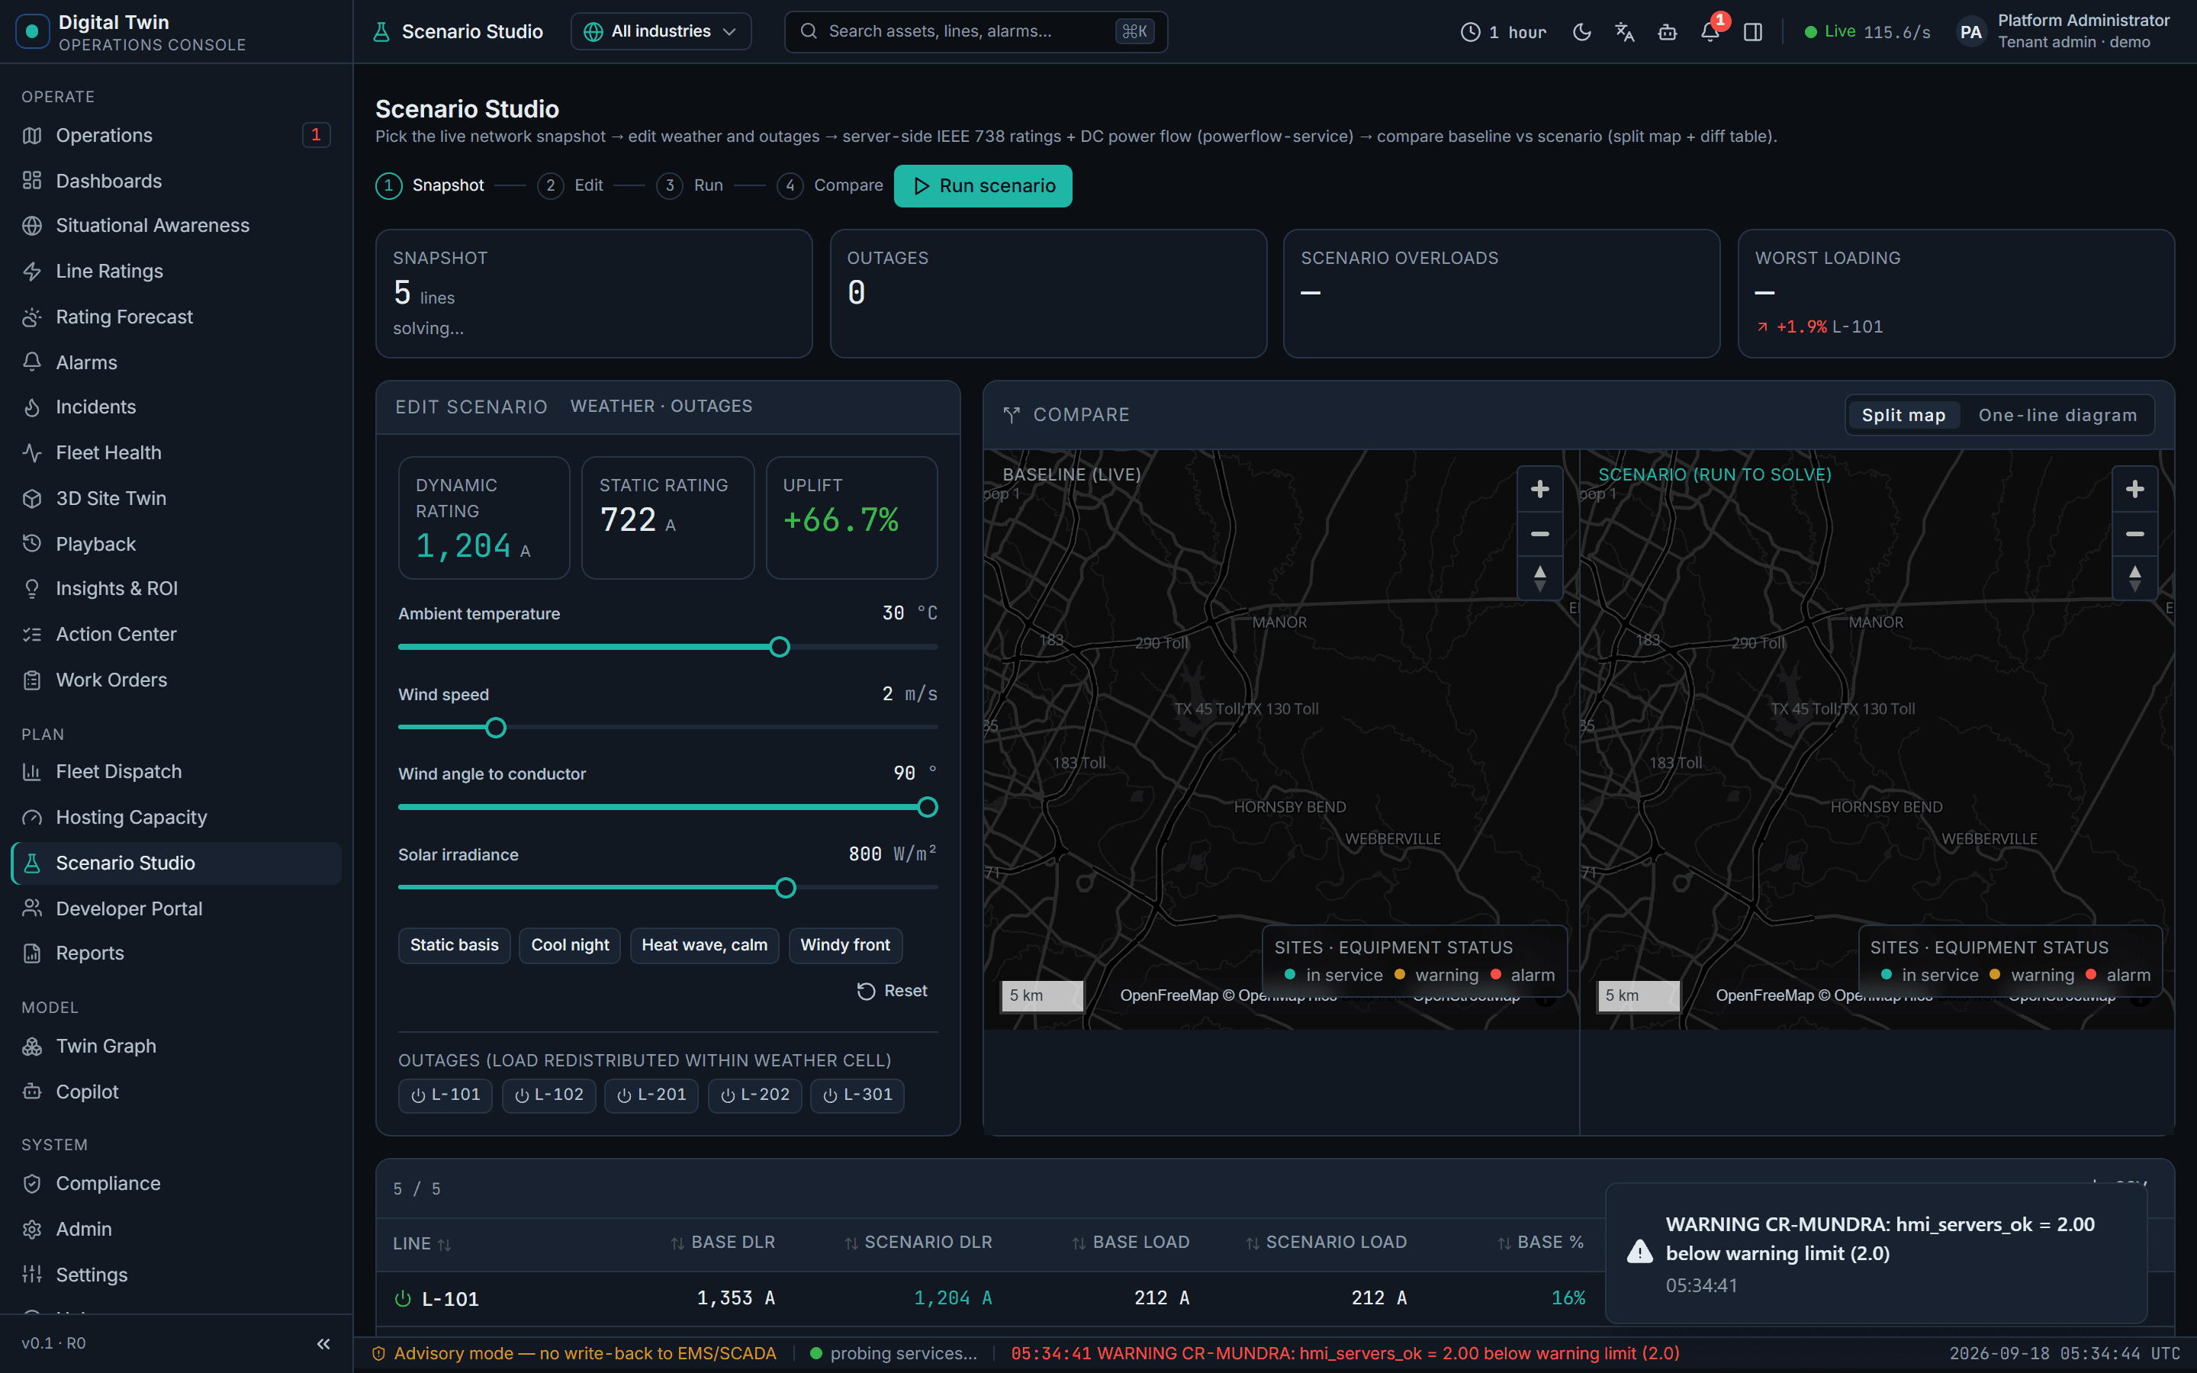The image size is (2197, 1373).
Task: Sort table by BASE LOAD column
Action: [x=1131, y=1243]
